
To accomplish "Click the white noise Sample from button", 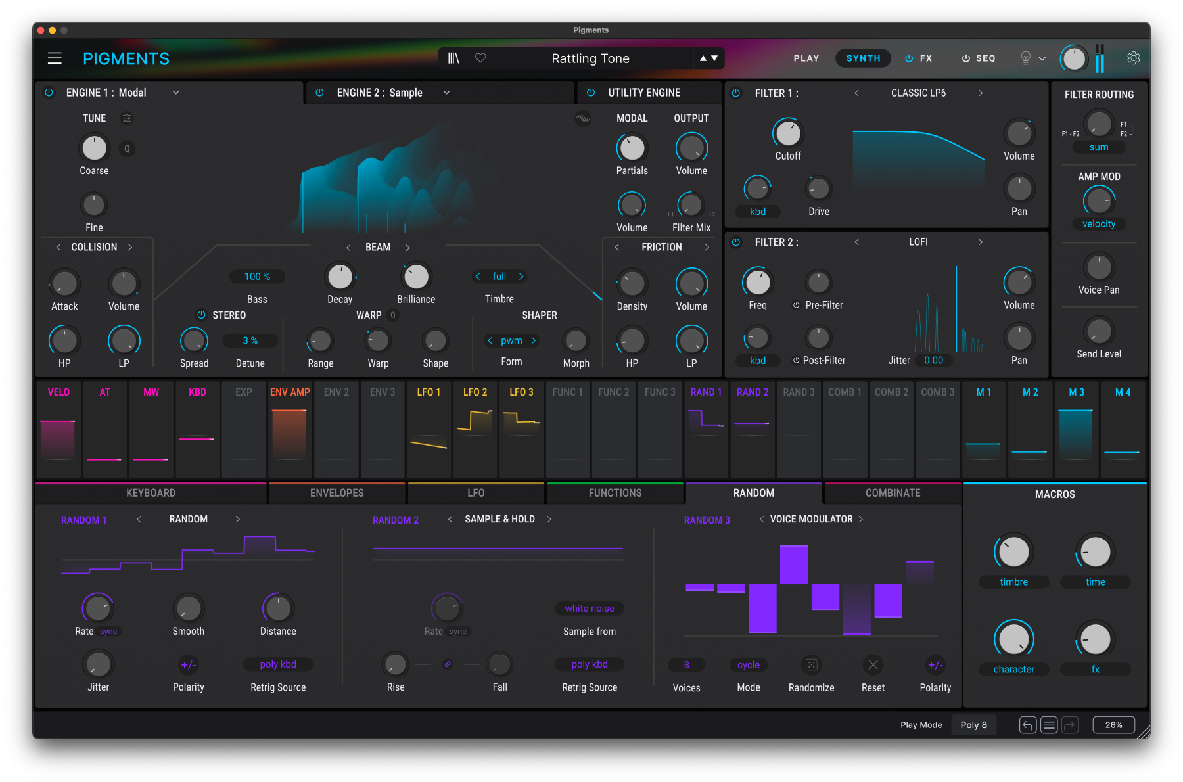I will [590, 609].
